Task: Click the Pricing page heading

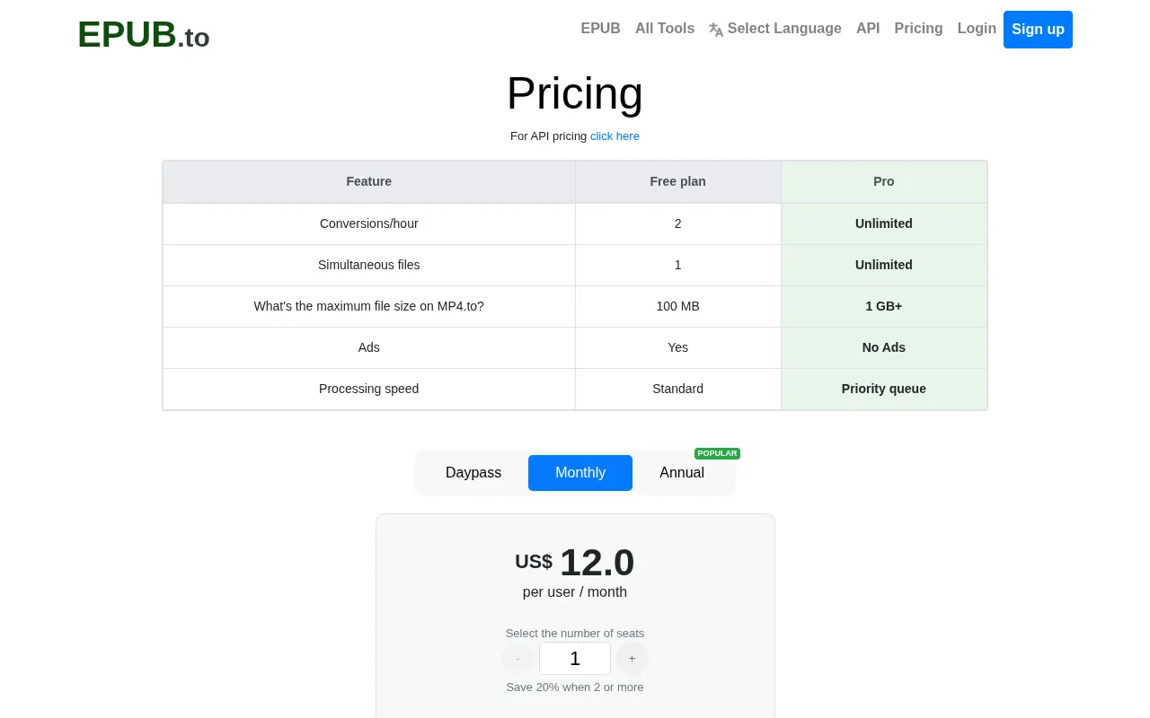Action: pos(575,93)
